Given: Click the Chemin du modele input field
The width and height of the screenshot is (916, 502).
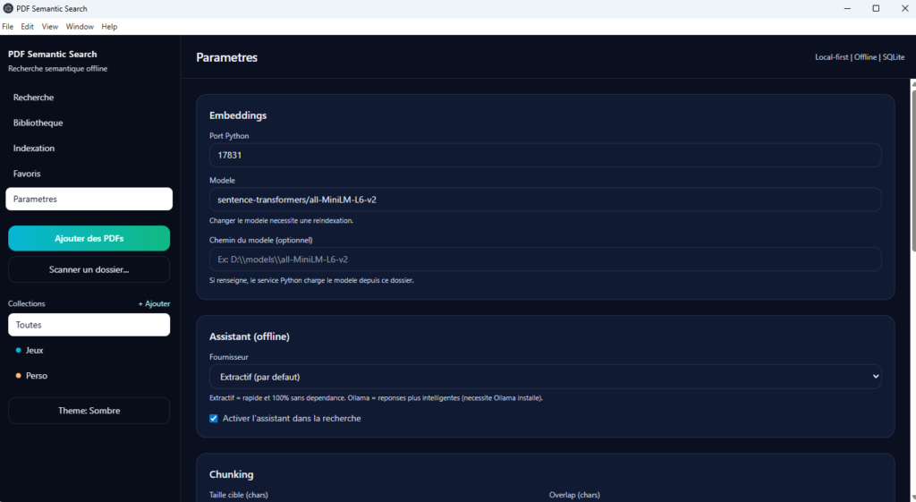Looking at the screenshot, I should [x=545, y=260].
